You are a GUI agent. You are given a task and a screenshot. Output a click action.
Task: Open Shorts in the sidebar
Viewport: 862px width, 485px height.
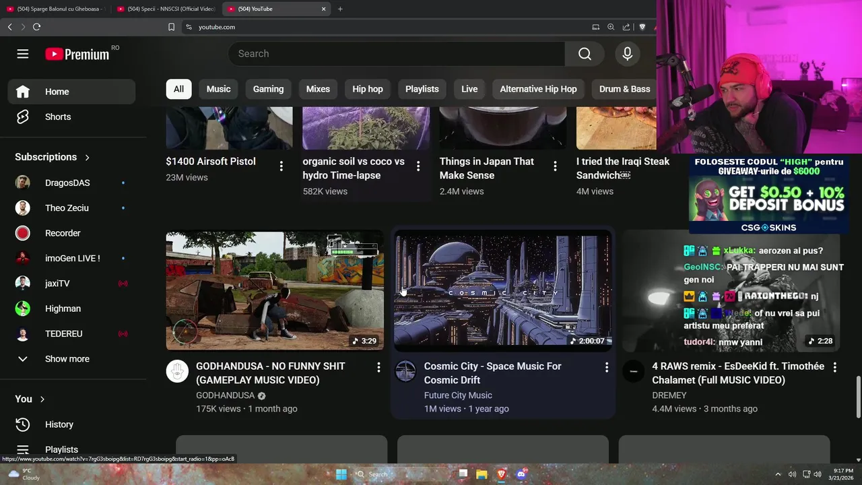[x=71, y=117]
